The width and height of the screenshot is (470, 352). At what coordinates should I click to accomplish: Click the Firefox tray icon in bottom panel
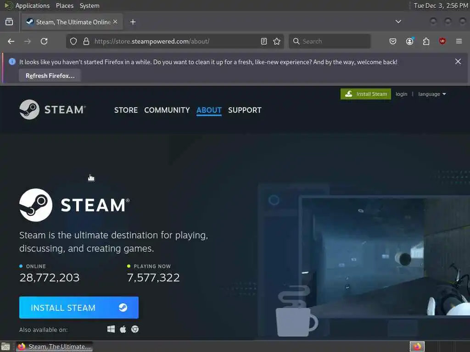[417, 346]
